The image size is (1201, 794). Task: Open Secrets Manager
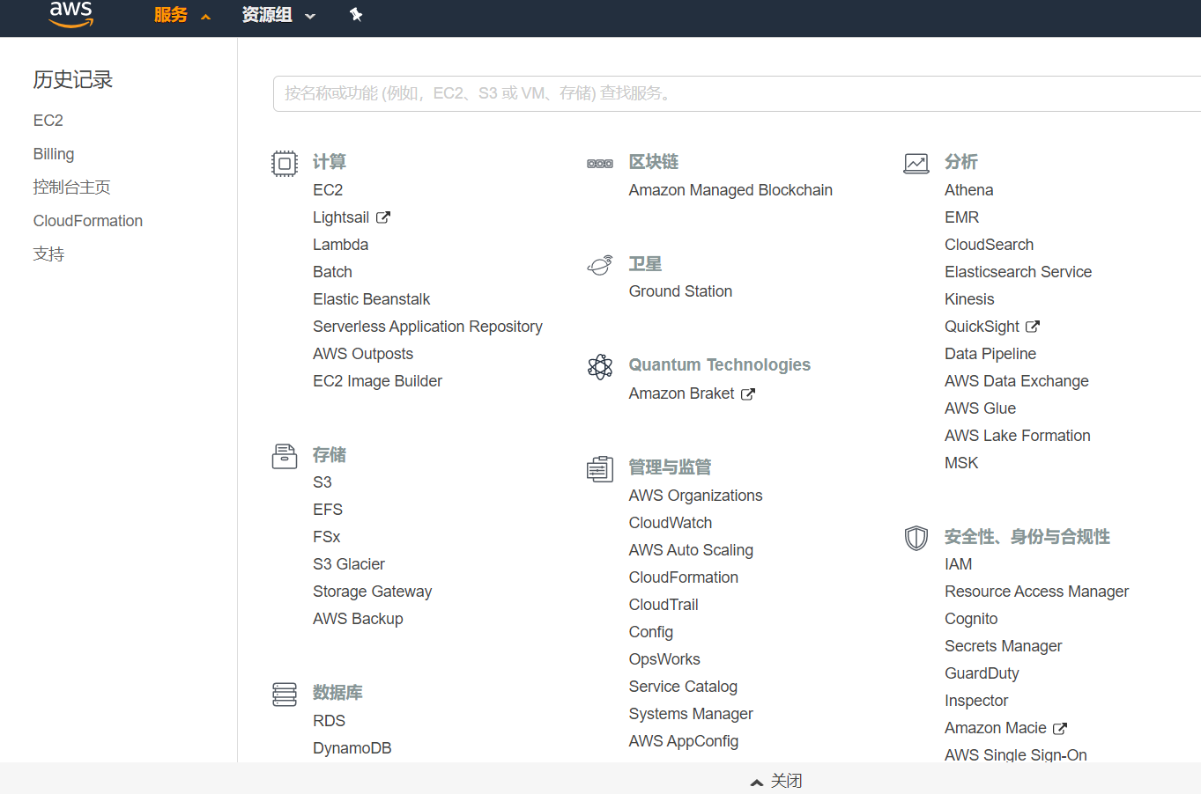pyautogui.click(x=1004, y=646)
